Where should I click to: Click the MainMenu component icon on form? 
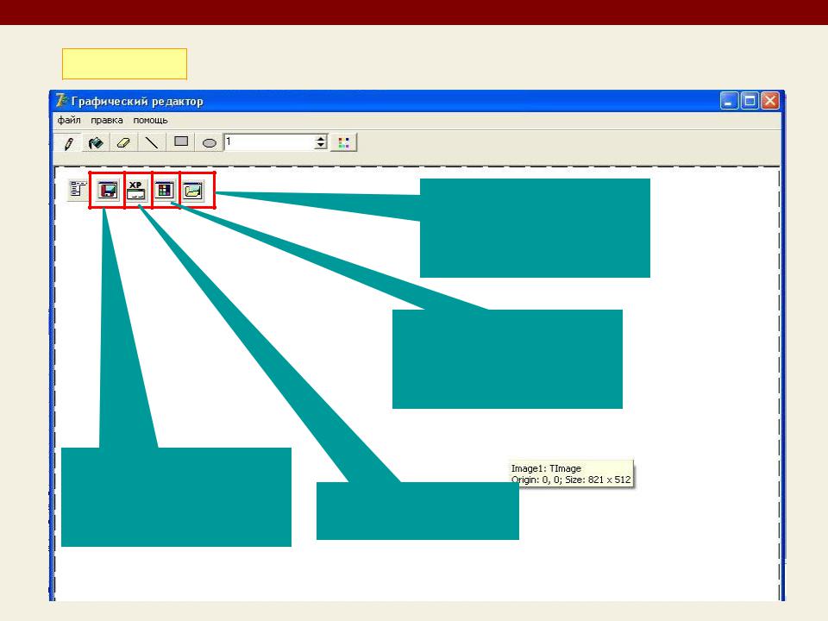pos(78,190)
